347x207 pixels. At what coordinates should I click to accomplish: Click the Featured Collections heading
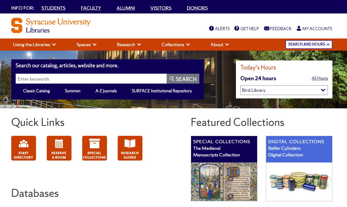point(238,122)
